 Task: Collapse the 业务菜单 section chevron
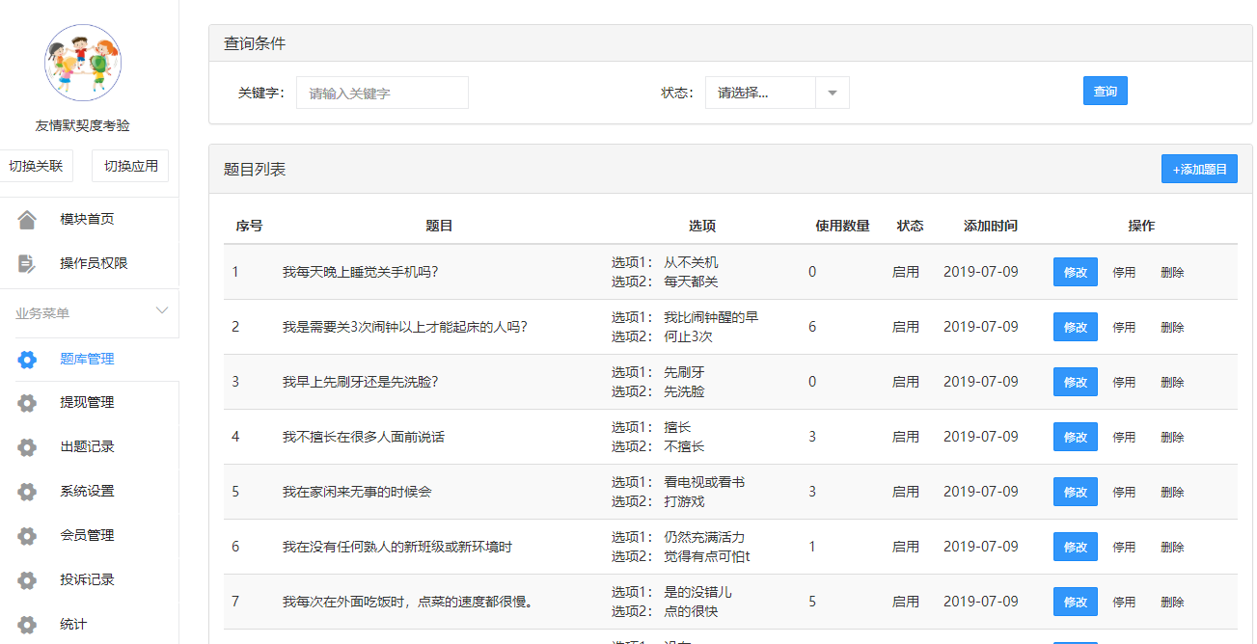point(162,310)
